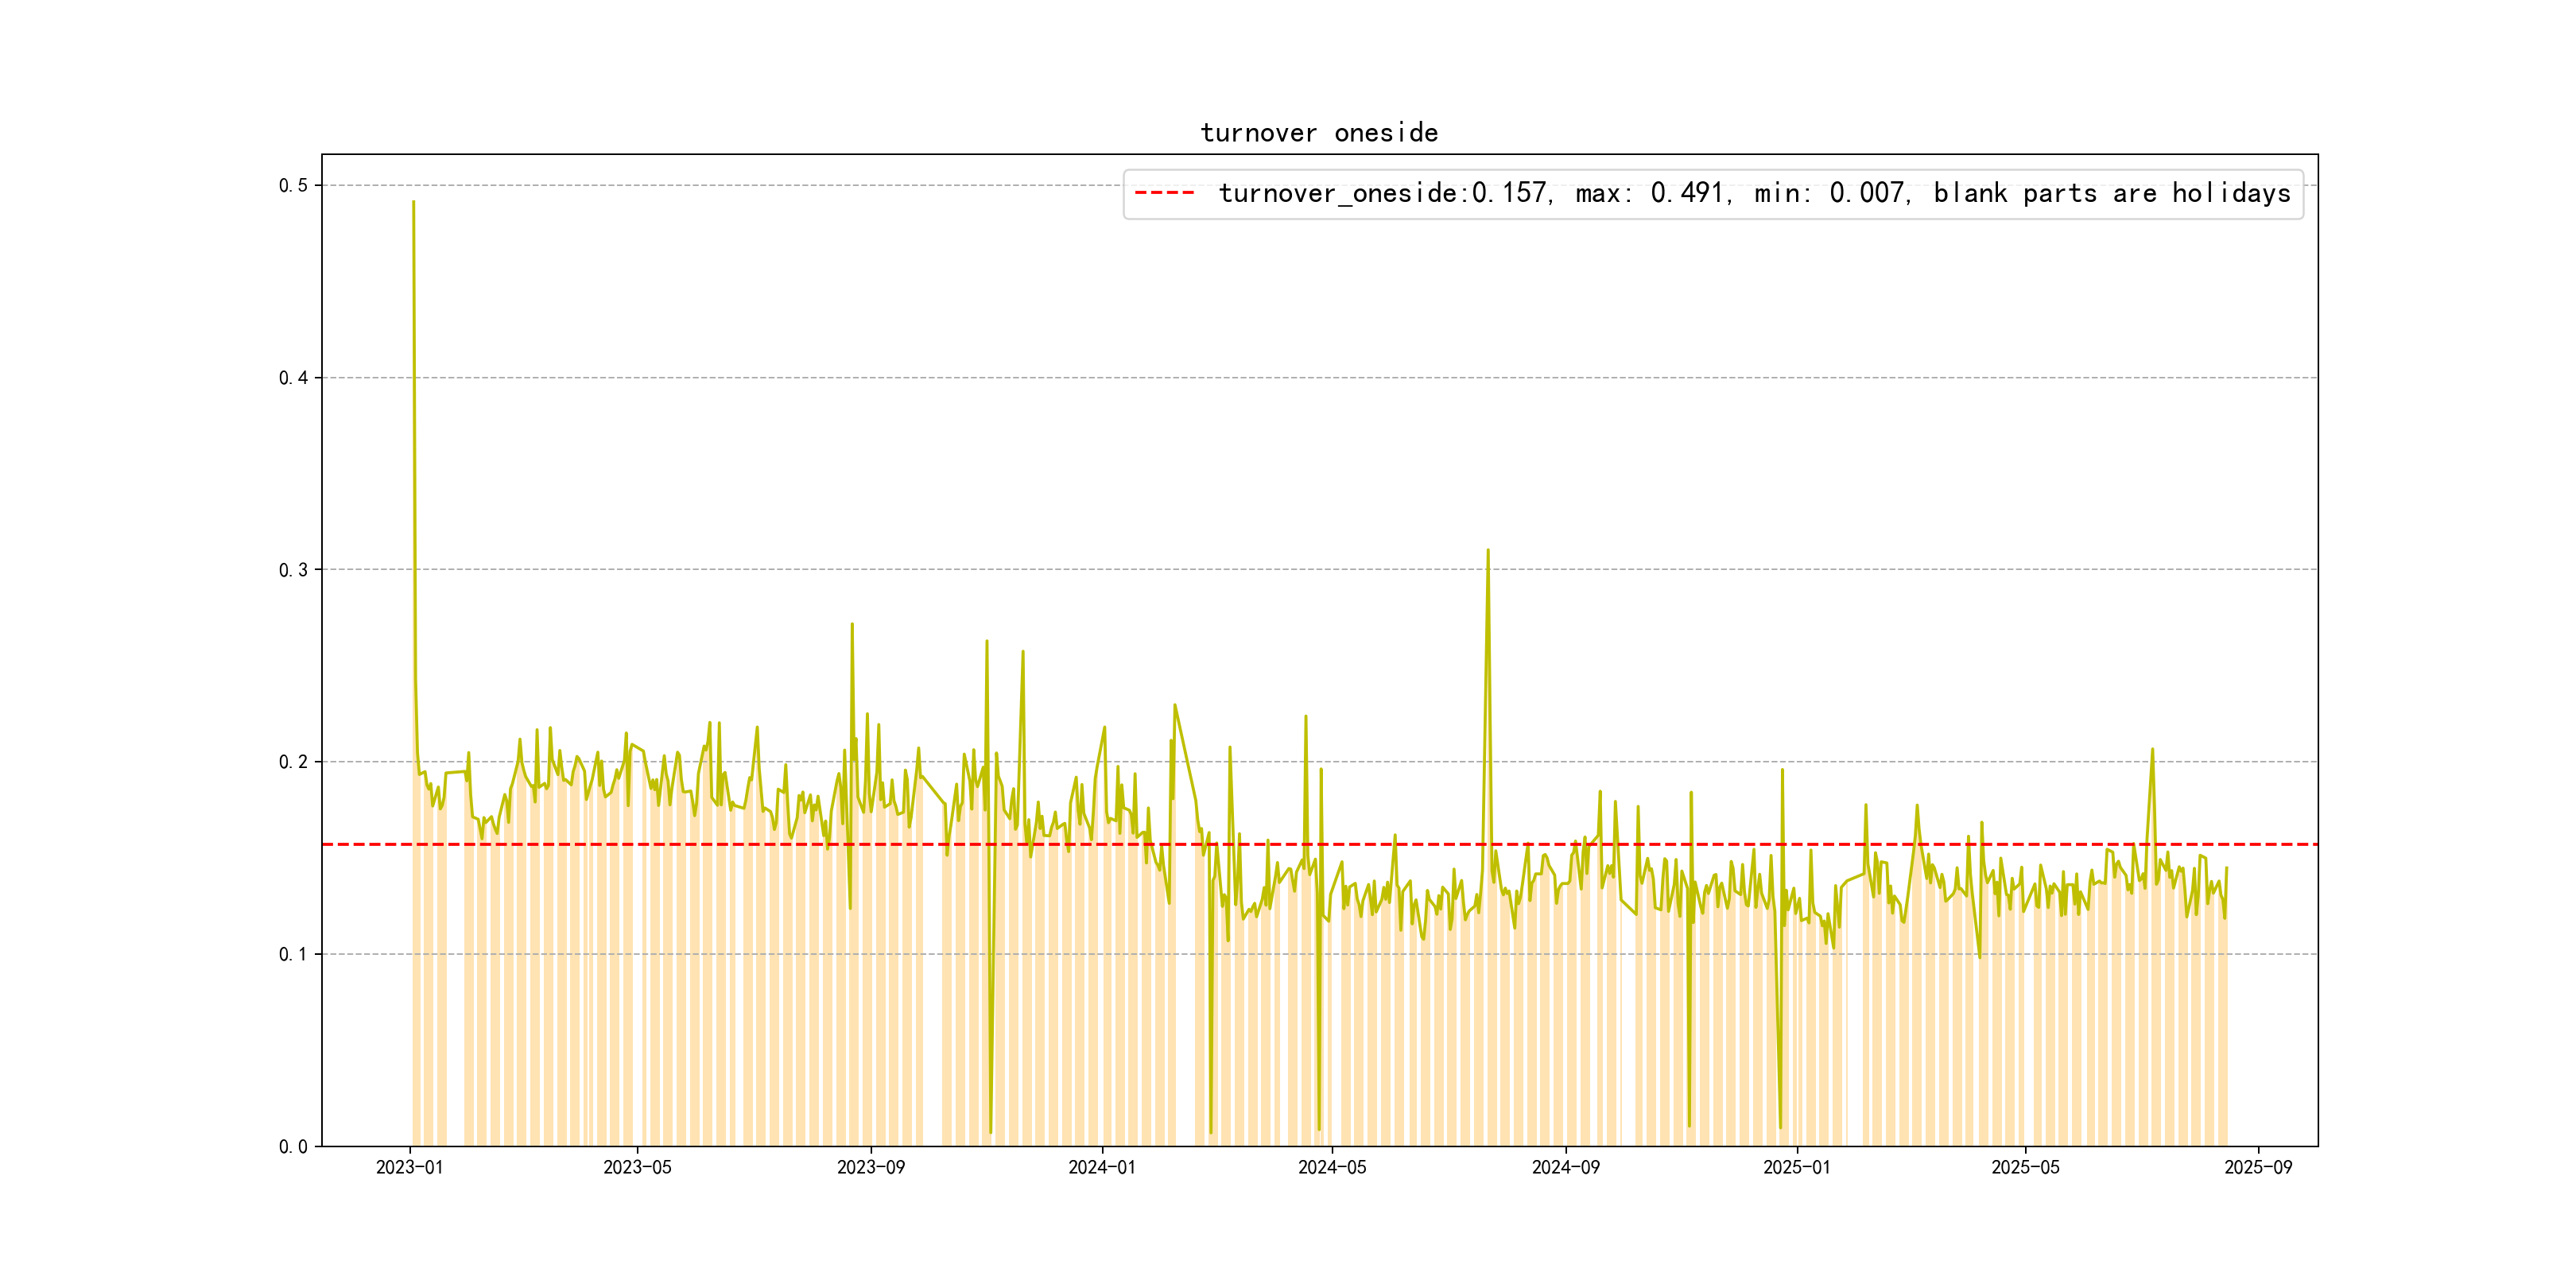Viewport: 2576px width, 1288px height.
Task: Click the 0.3 y-axis tick label
Action: coord(293,570)
